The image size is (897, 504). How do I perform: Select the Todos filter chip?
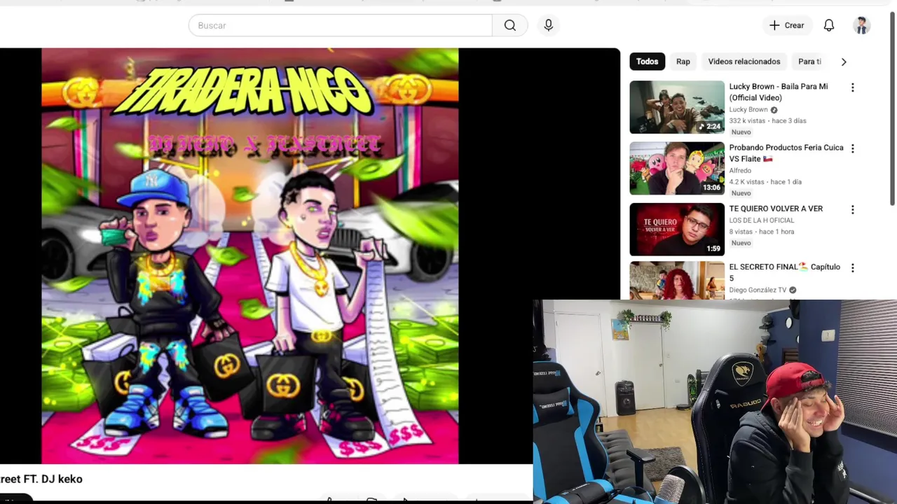pos(647,62)
